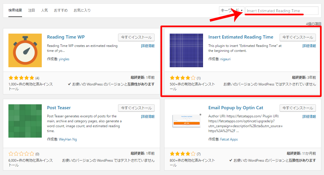Click the Insert Estimated Reading Time description text
The width and height of the screenshot is (324, 175).
tap(245, 48)
